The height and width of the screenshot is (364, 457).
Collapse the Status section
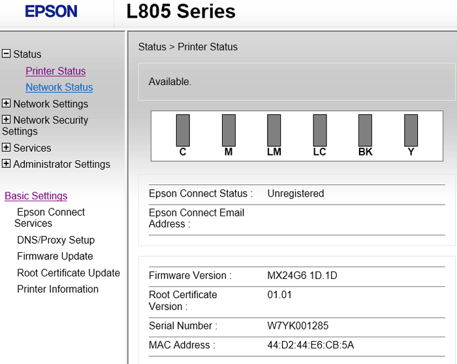pyautogui.click(x=7, y=54)
